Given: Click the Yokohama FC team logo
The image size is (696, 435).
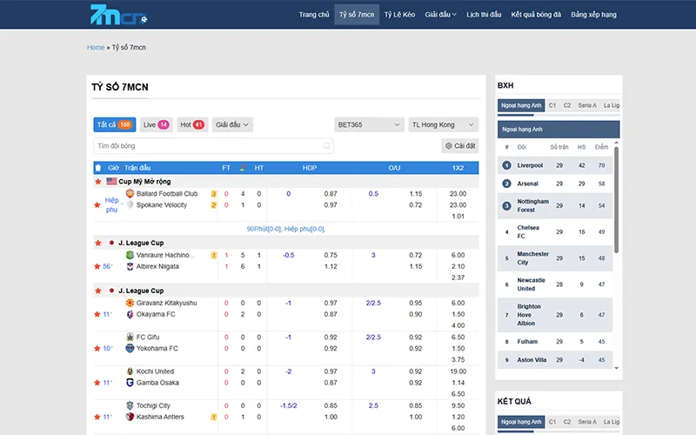Looking at the screenshot, I should pyautogui.click(x=130, y=348).
